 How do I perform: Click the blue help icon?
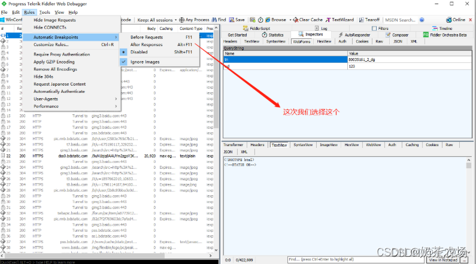422,20
